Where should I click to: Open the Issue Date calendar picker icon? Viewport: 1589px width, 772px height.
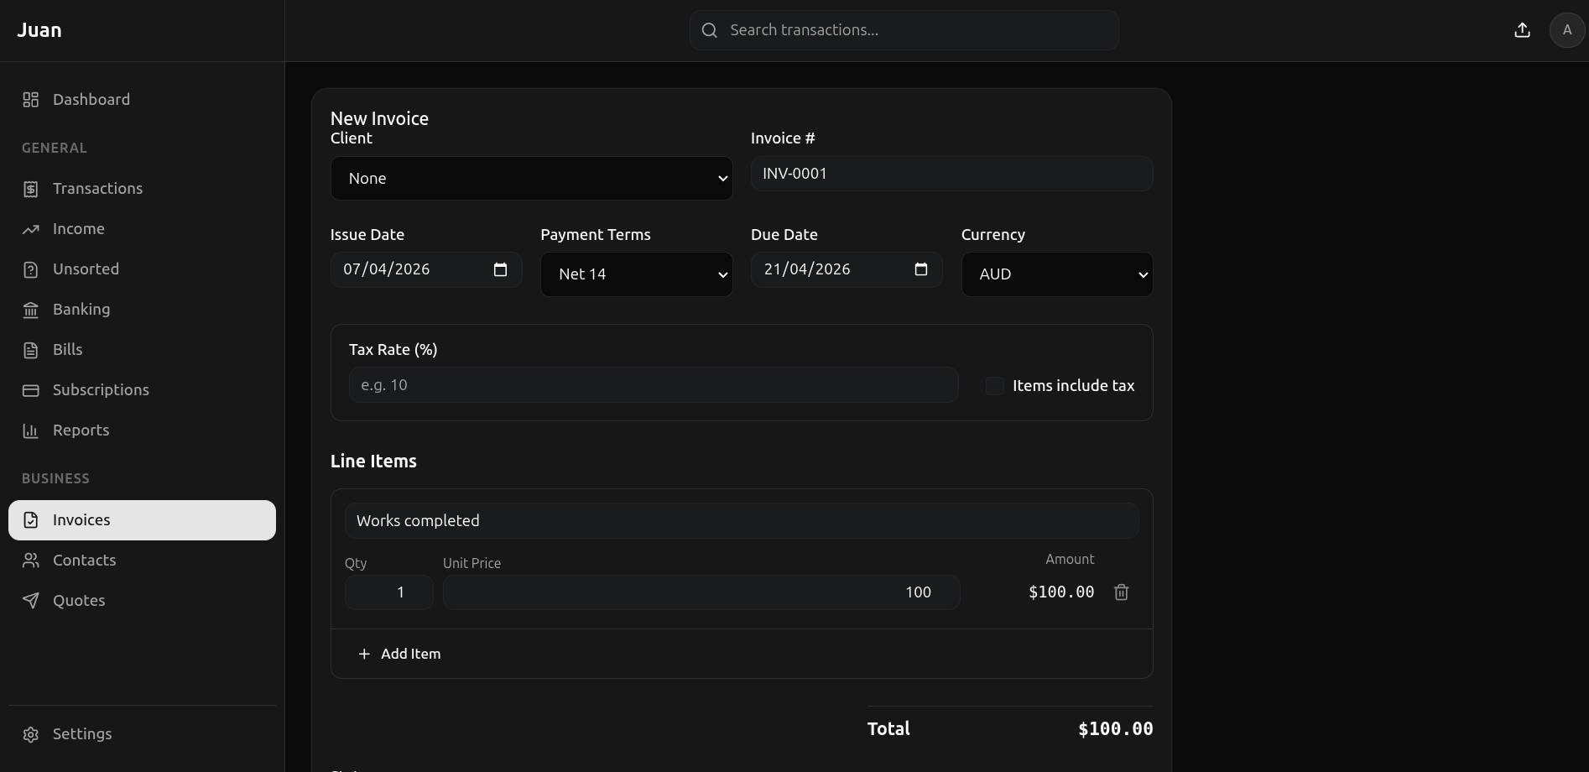click(x=499, y=269)
